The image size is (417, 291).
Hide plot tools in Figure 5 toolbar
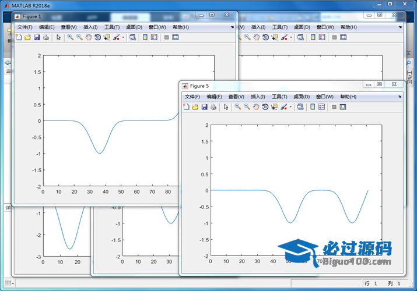click(x=334, y=107)
